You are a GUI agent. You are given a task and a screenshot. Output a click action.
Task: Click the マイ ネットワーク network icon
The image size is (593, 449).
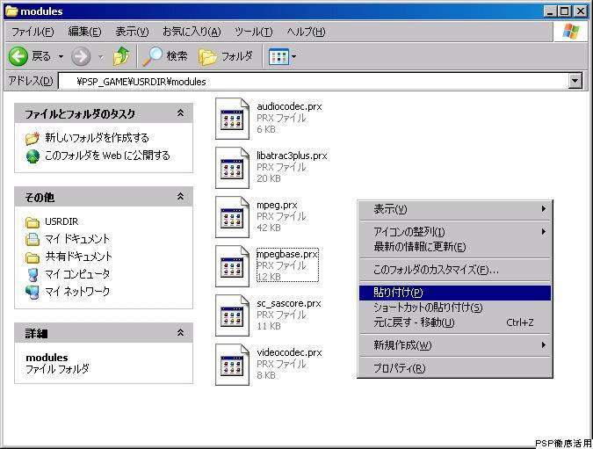tap(33, 292)
